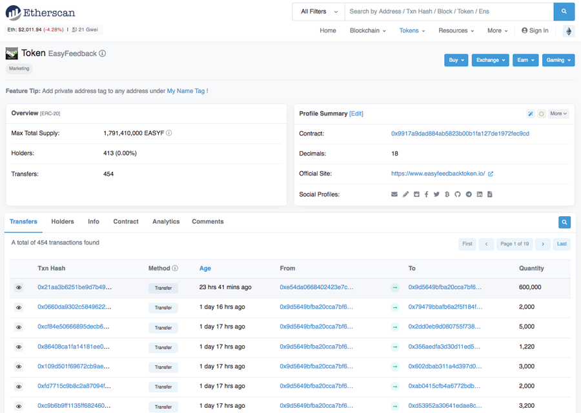Open contract address 0x9917a9dad884ab5823b00b1fa127de1972fec9cd

point(460,134)
